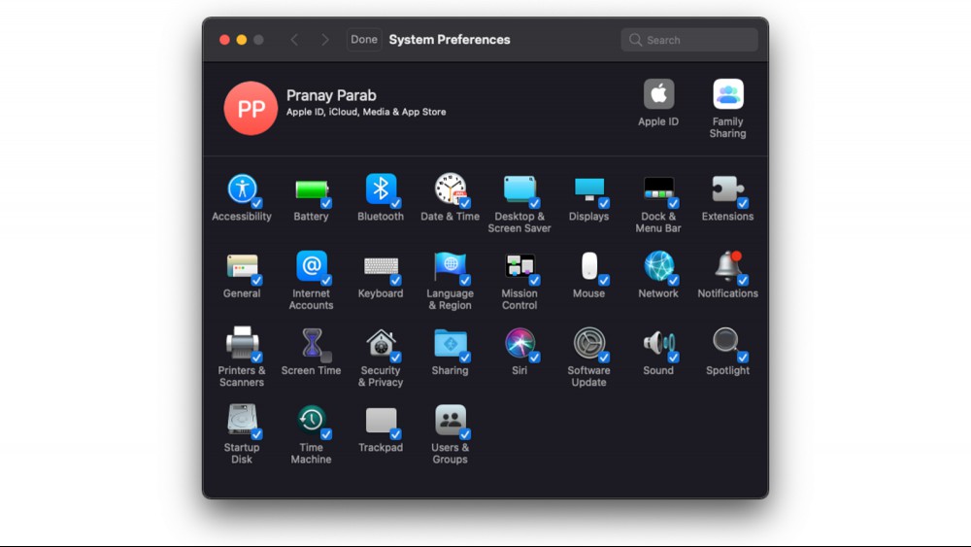
Task: Uncheck the Battery checkbox
Action: click(326, 203)
